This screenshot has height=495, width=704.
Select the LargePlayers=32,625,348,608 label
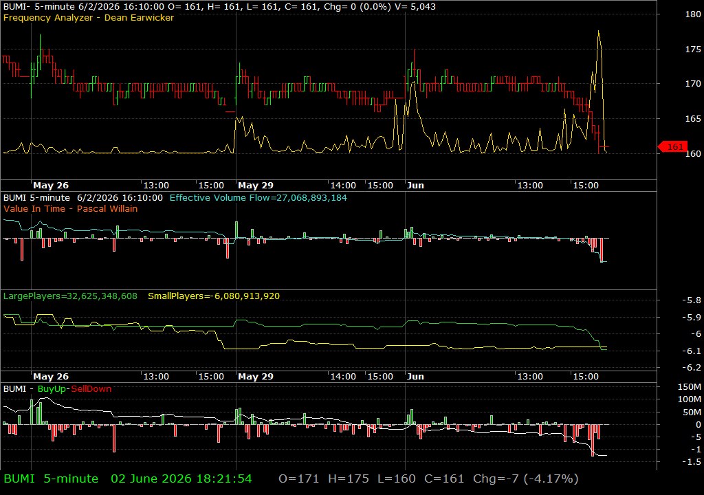(70, 296)
